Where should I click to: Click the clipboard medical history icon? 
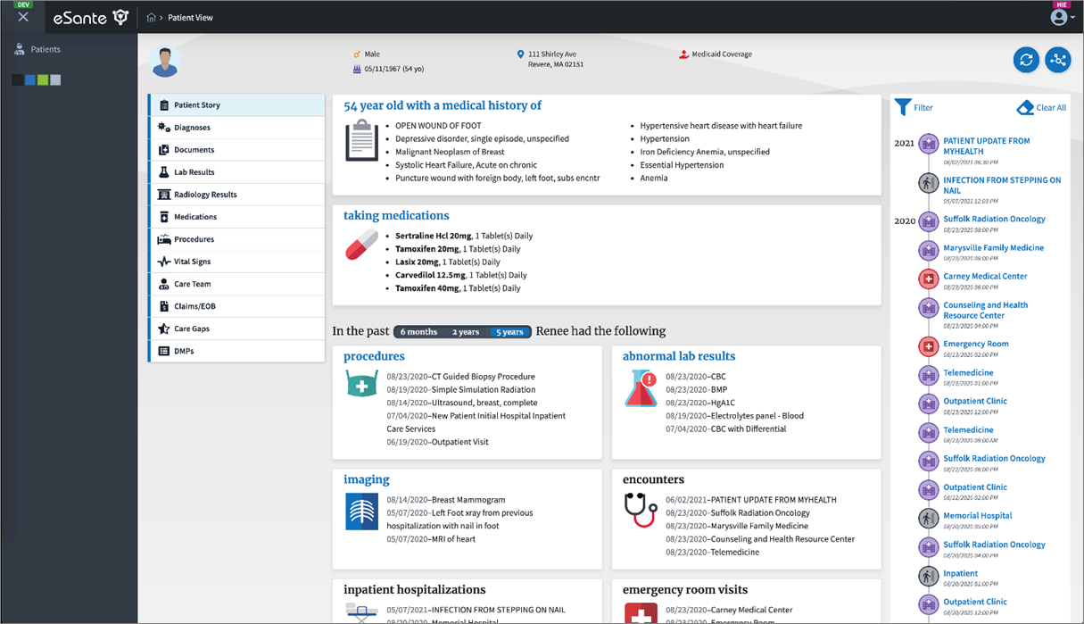(361, 142)
